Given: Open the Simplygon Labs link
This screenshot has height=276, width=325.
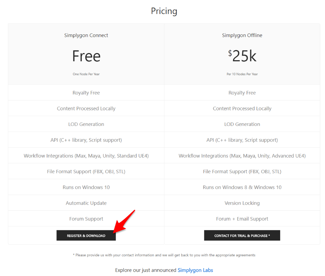Looking at the screenshot, I should pos(195,270).
